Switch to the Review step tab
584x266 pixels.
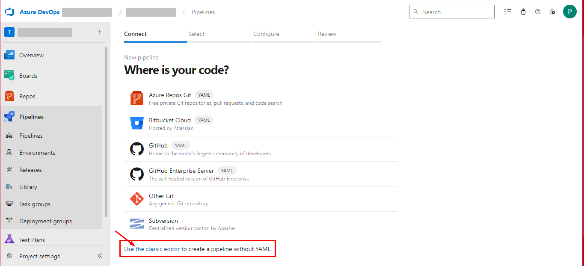click(x=350, y=35)
